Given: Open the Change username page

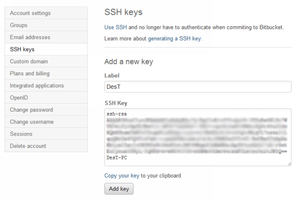Looking at the screenshot, I should (32, 122).
